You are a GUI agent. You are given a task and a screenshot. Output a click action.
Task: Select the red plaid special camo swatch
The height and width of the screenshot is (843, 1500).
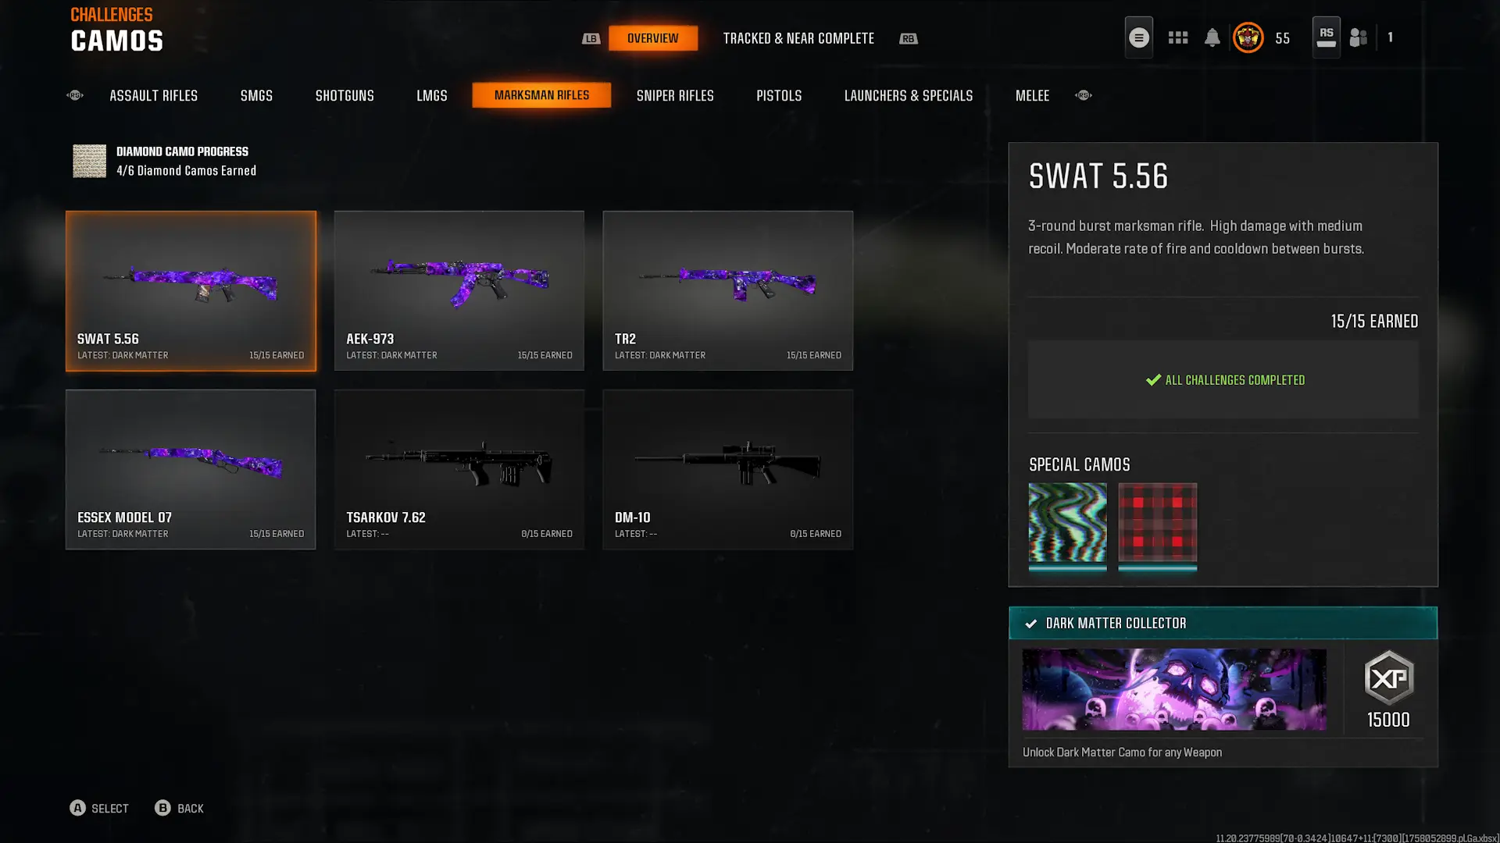1157,525
